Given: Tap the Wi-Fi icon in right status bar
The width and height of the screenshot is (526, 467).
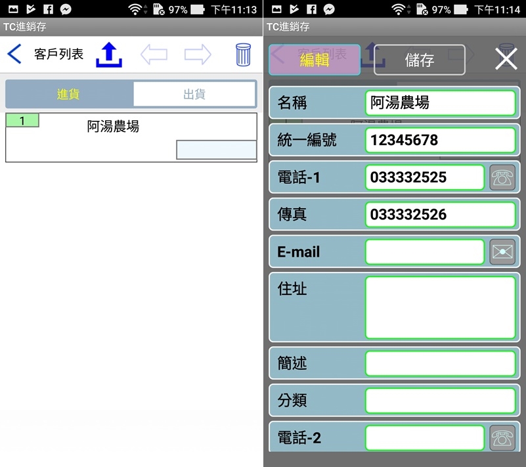Looking at the screenshot, I should (x=399, y=9).
